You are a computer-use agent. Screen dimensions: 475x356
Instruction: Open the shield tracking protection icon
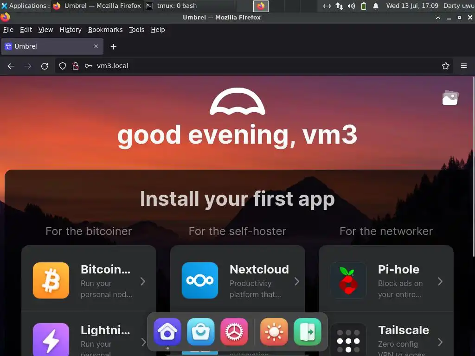click(x=63, y=66)
